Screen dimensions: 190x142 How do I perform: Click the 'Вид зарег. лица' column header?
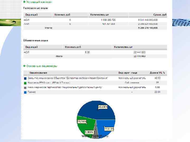click(x=128, y=73)
